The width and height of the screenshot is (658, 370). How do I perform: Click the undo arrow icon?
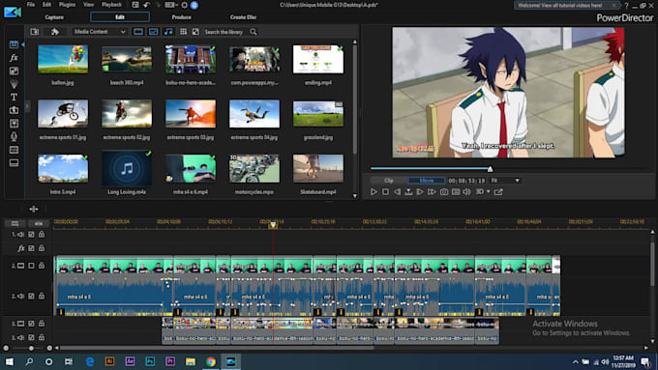(146, 5)
